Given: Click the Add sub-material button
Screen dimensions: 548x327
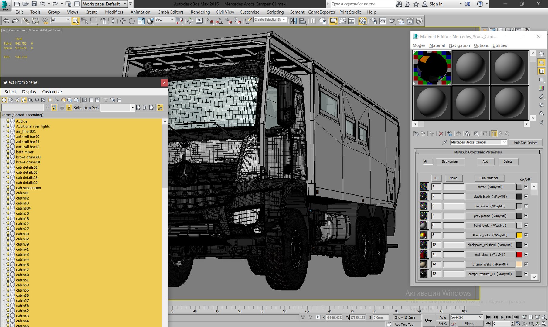Looking at the screenshot, I should 485,162.
